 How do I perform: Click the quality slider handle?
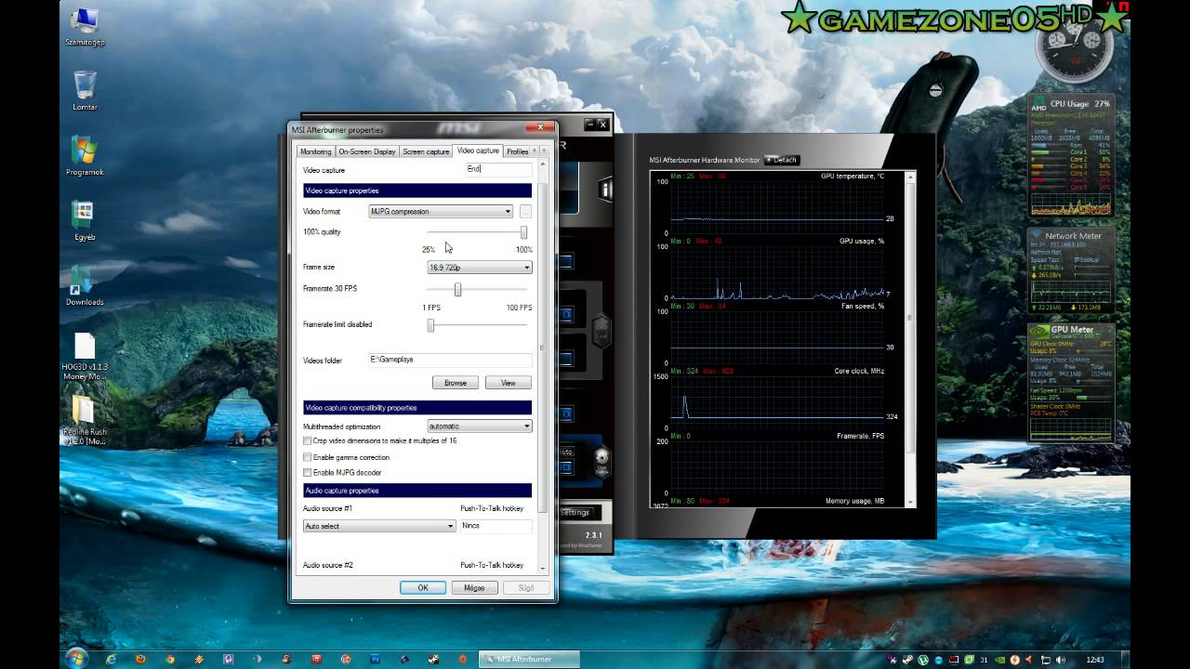(x=523, y=232)
